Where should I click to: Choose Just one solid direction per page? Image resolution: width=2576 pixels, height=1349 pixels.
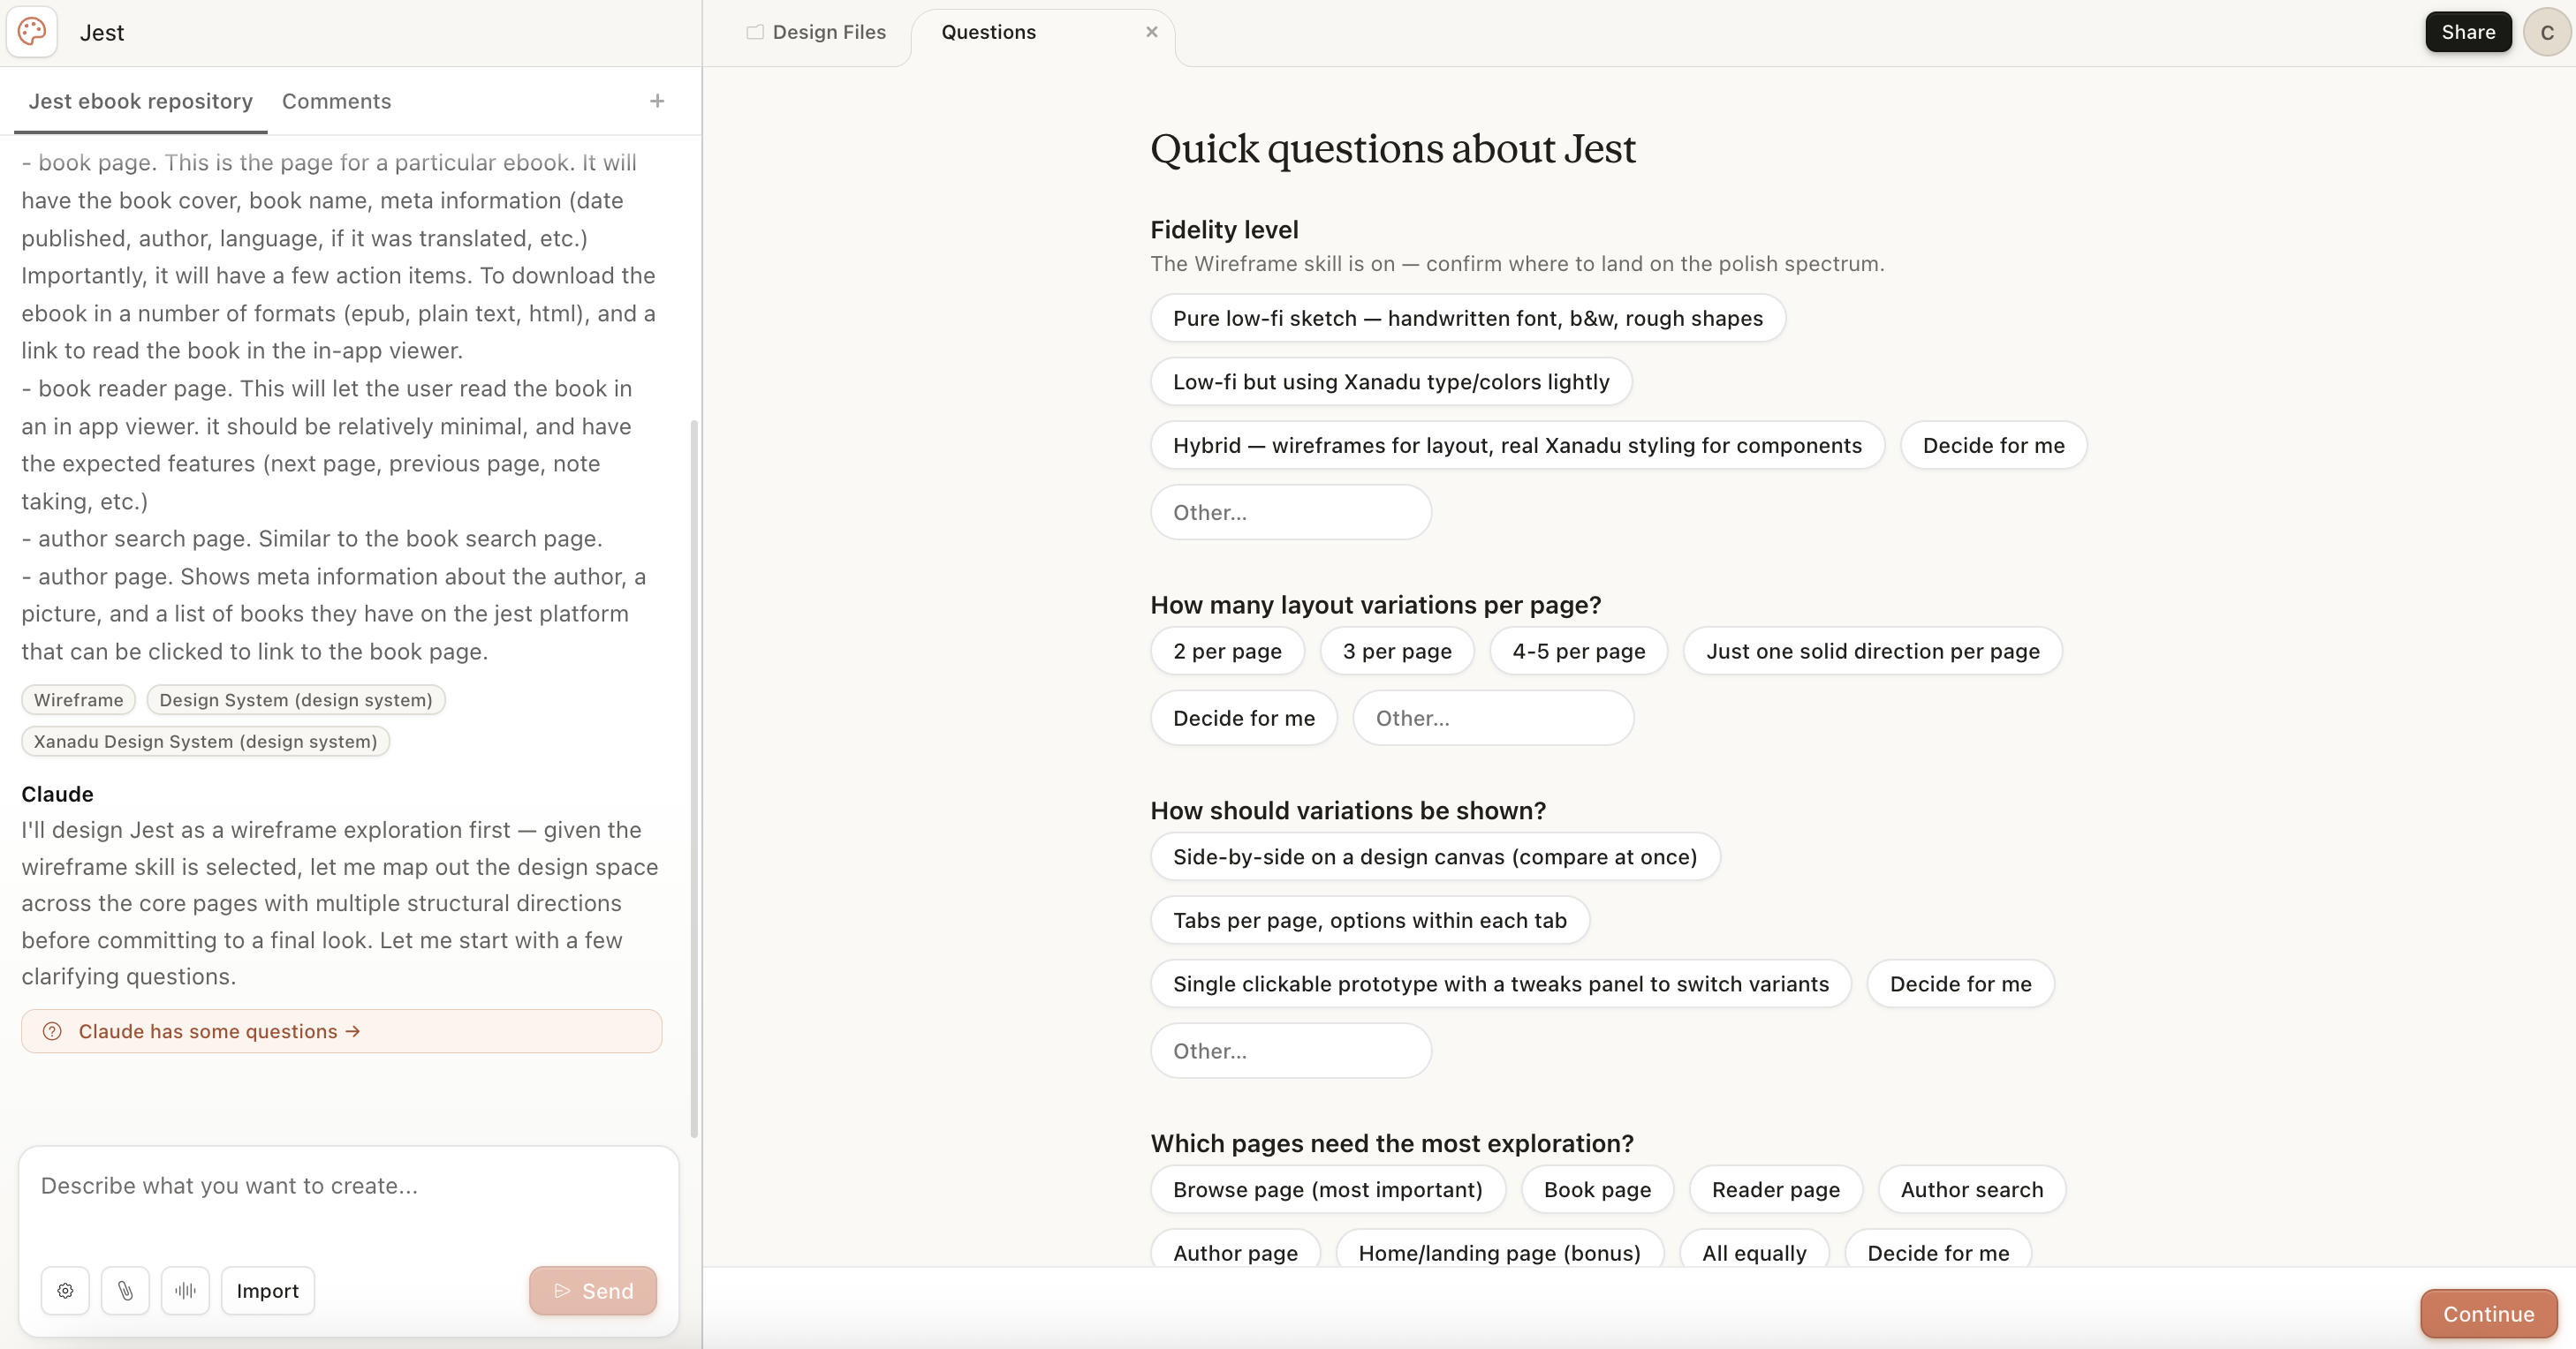1872,651
